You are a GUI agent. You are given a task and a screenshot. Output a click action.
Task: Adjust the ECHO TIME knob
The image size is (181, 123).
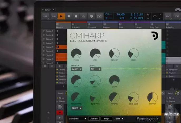pyautogui.click(x=95, y=97)
